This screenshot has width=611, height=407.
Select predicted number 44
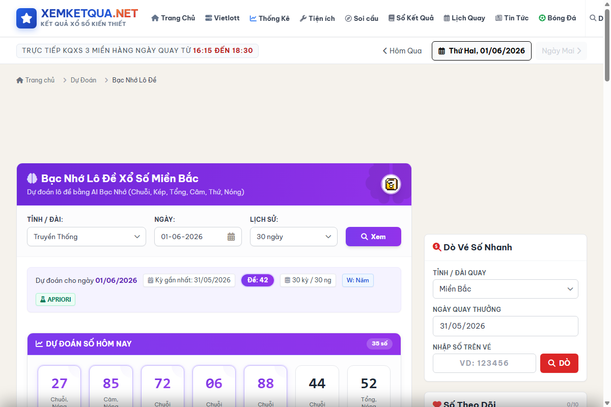click(x=317, y=386)
